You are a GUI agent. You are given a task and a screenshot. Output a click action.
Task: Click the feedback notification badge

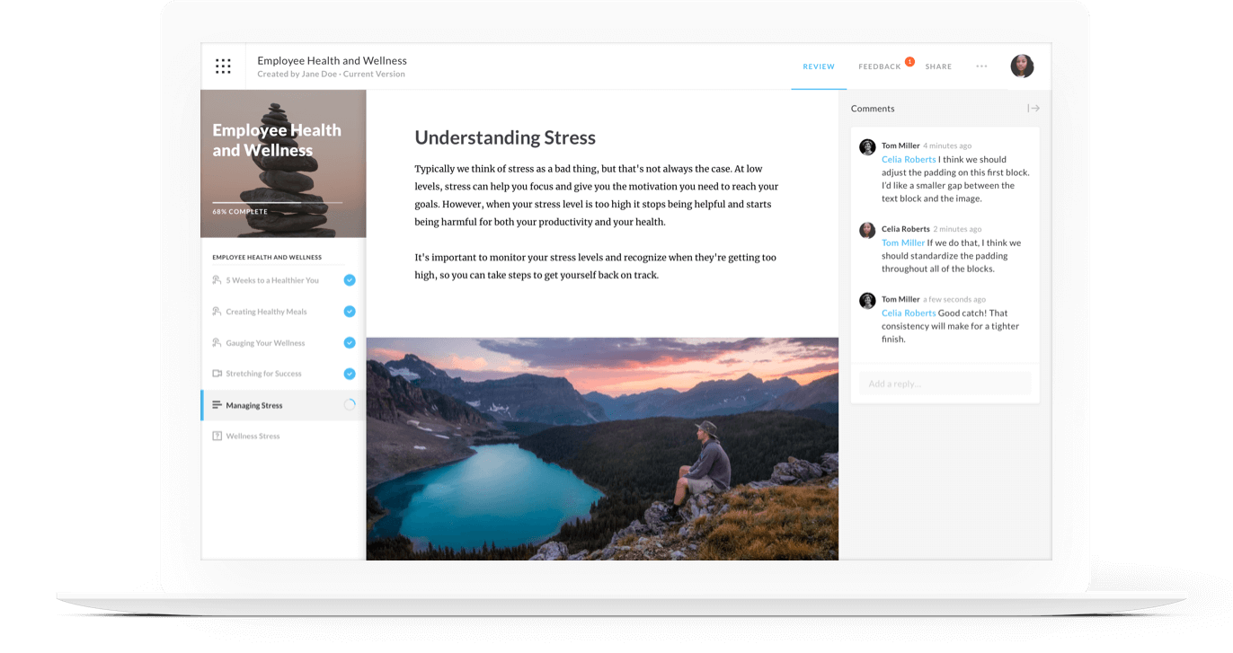point(909,62)
